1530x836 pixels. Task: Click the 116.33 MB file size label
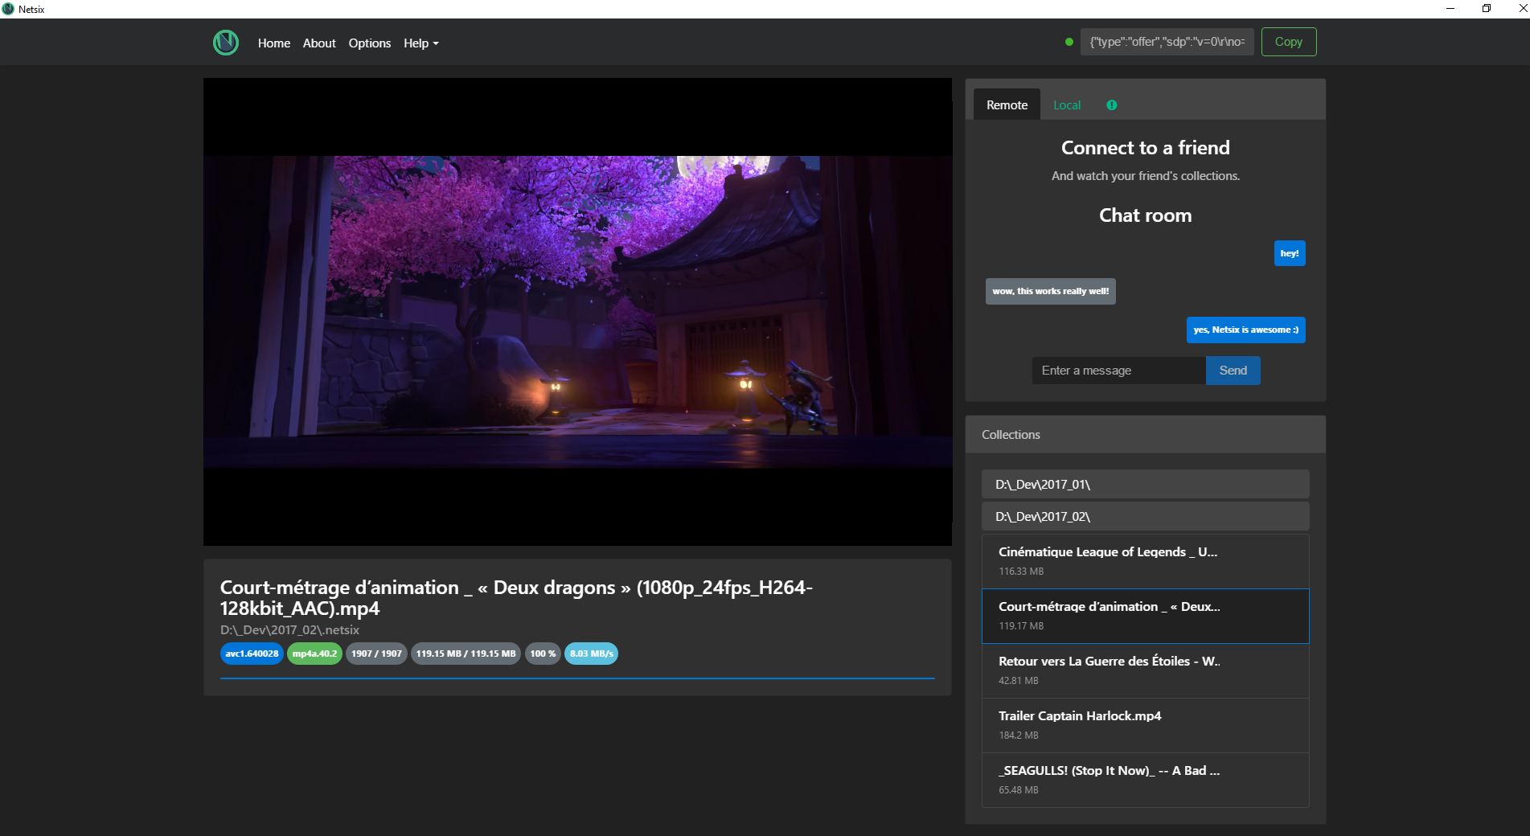tap(1021, 572)
